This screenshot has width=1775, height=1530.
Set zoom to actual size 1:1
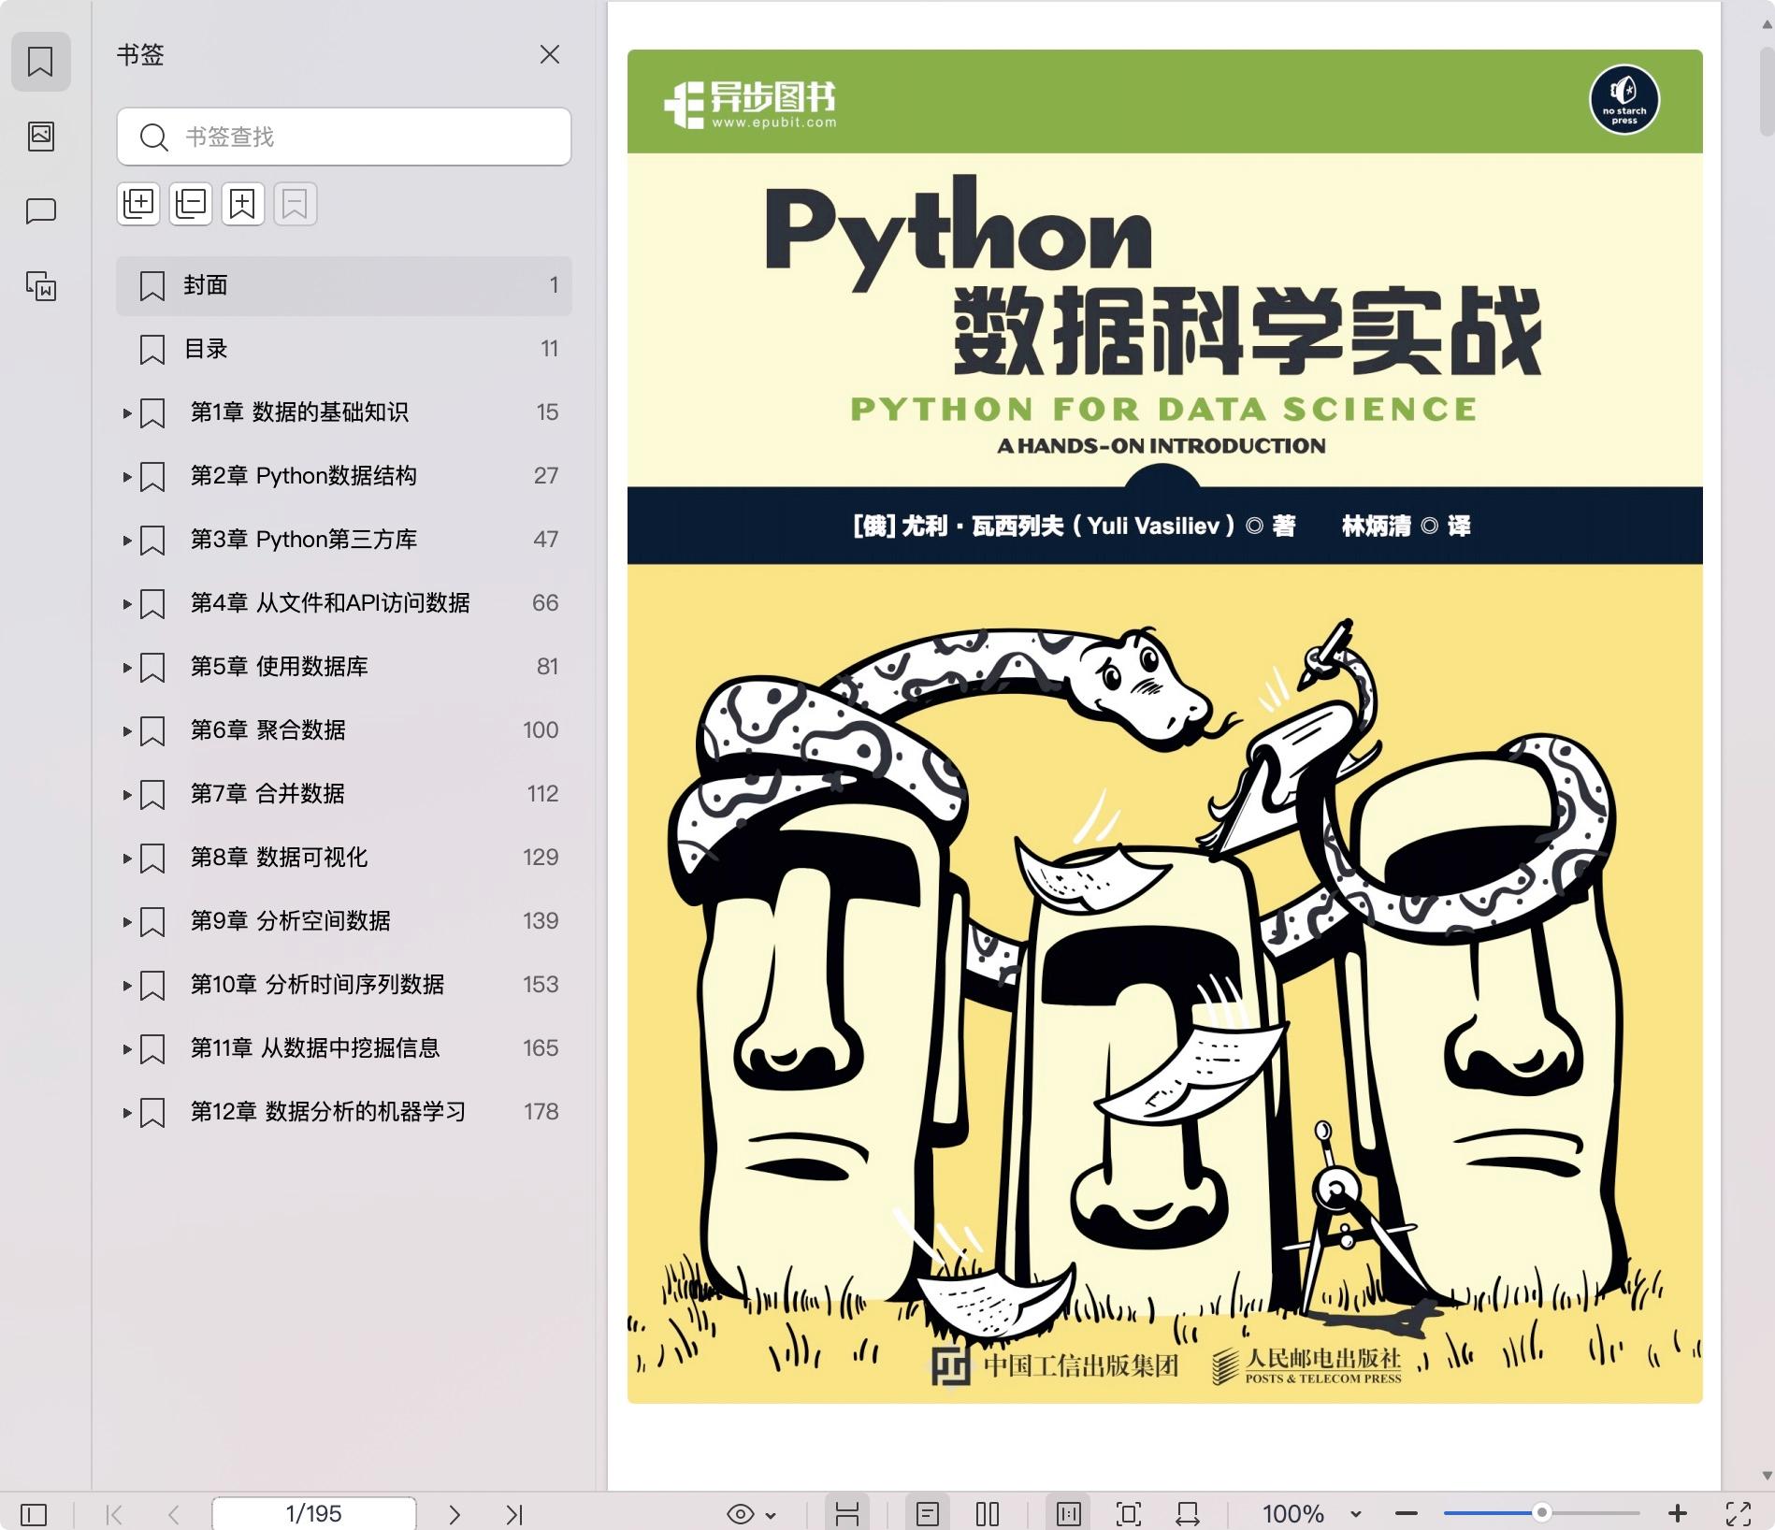point(1068,1513)
